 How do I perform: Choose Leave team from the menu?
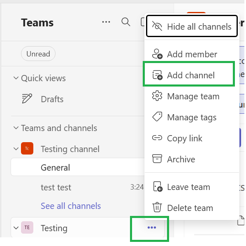pos(192,187)
